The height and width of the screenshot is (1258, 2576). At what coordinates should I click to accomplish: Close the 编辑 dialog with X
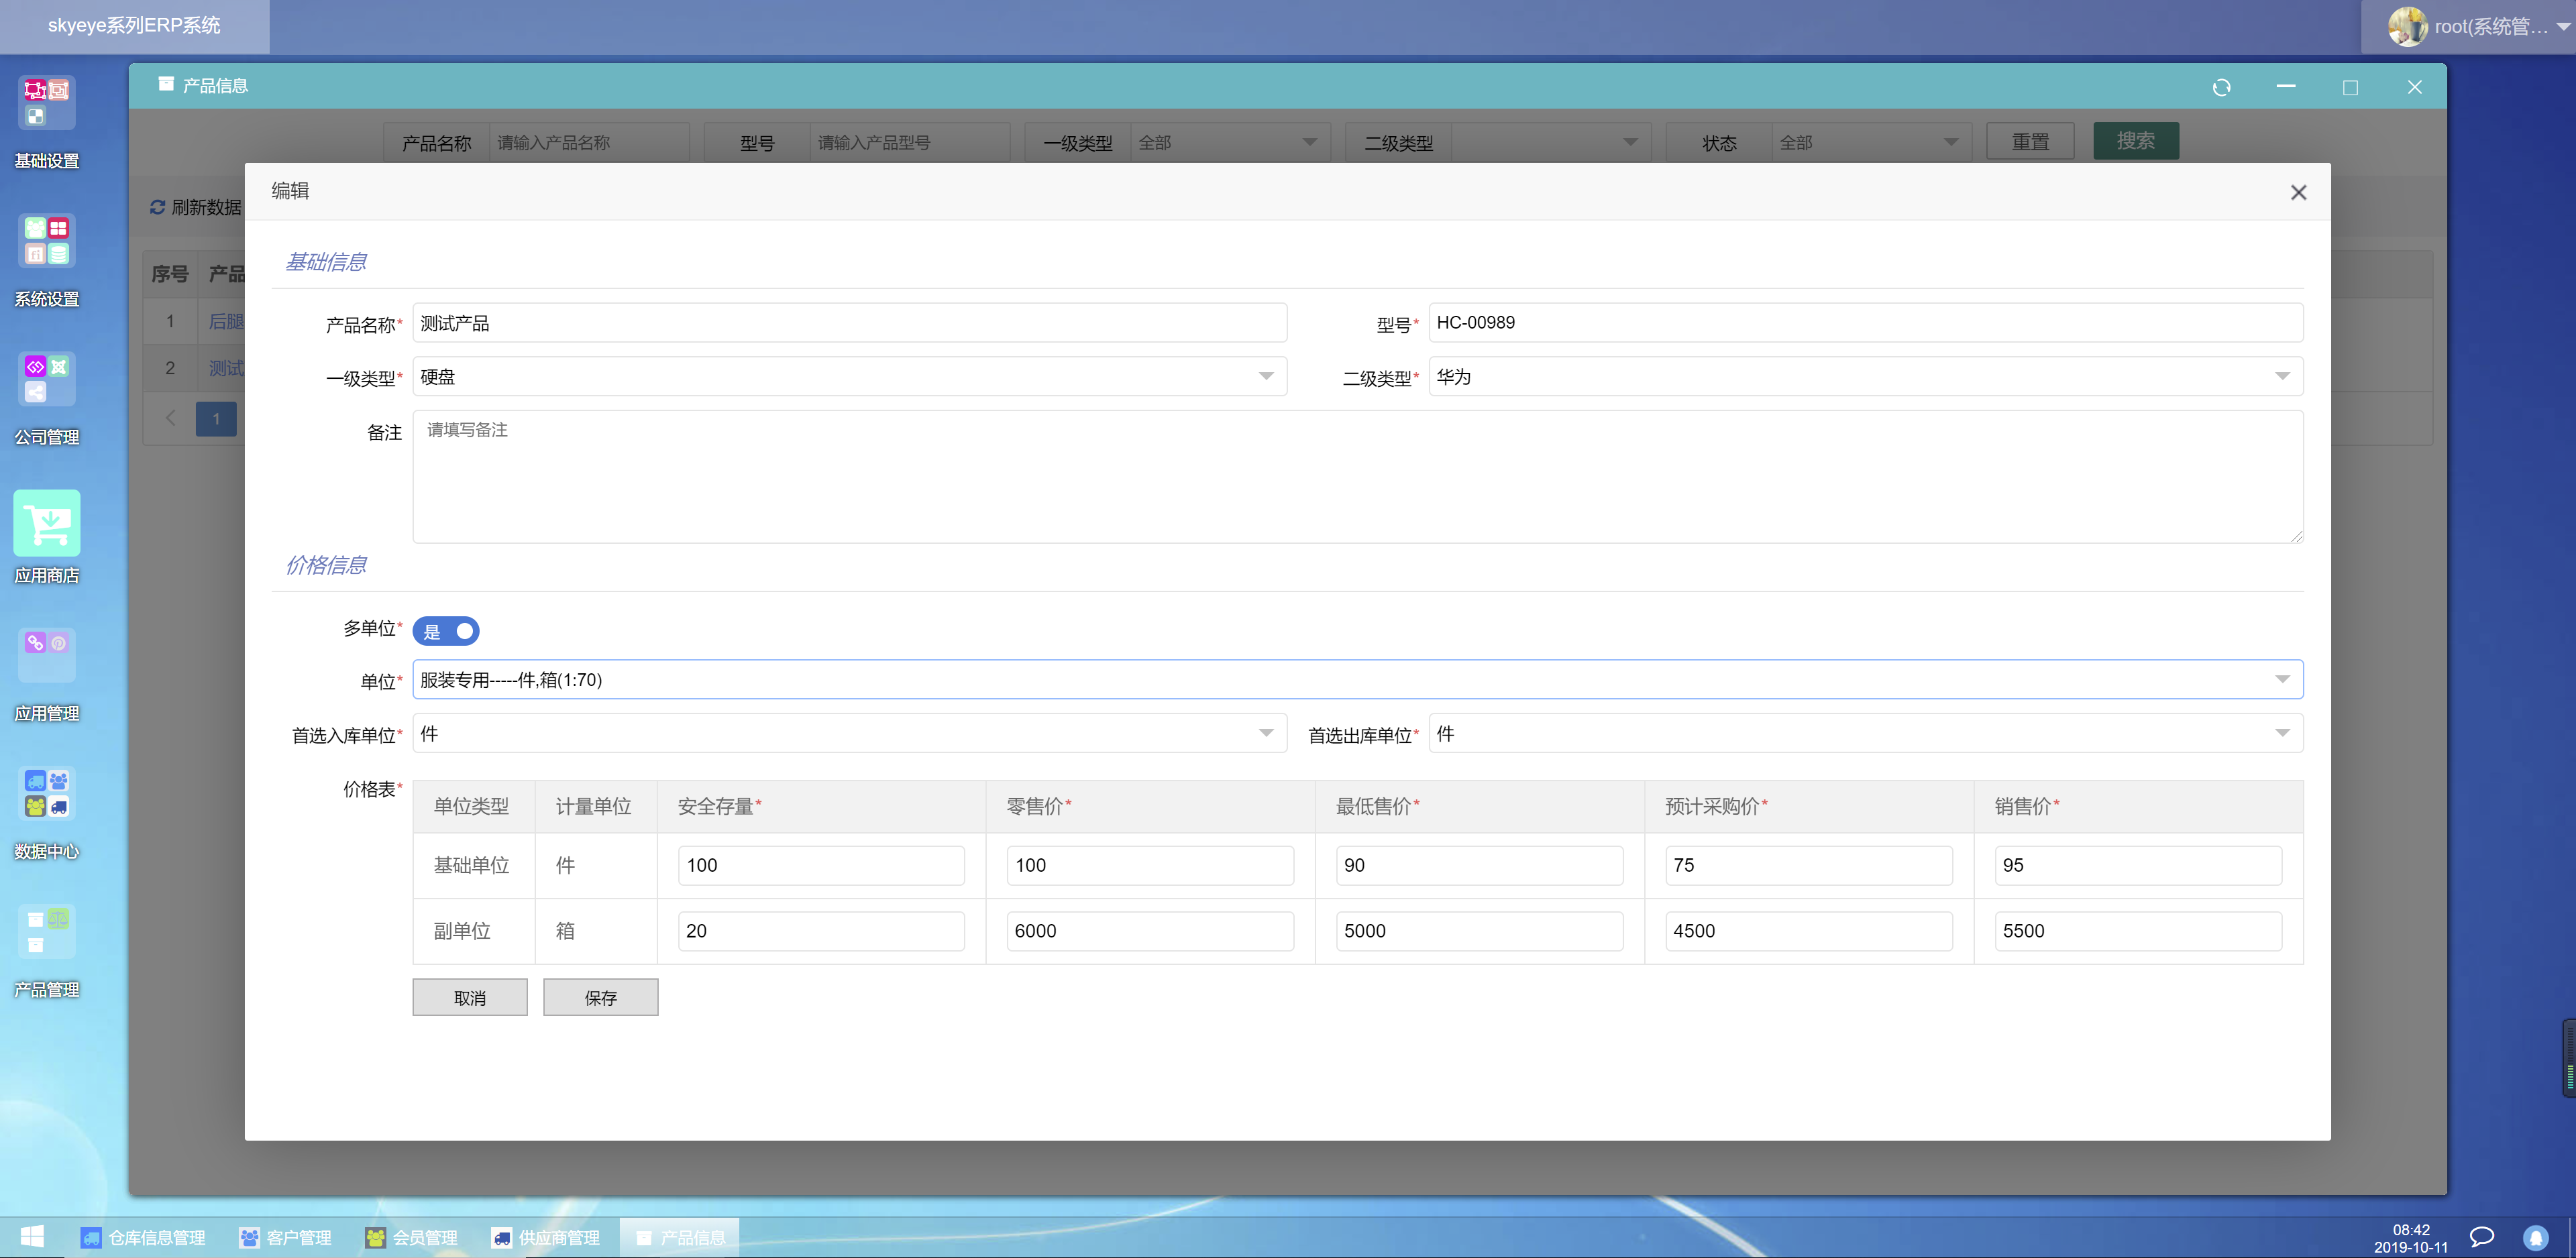[x=2298, y=193]
